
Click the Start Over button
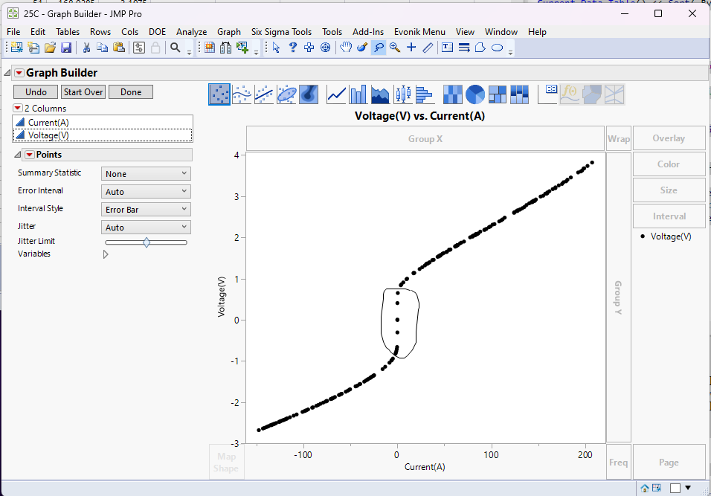(x=83, y=92)
